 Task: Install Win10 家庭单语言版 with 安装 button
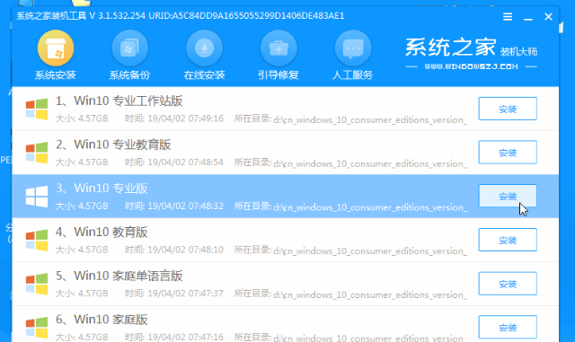(508, 284)
